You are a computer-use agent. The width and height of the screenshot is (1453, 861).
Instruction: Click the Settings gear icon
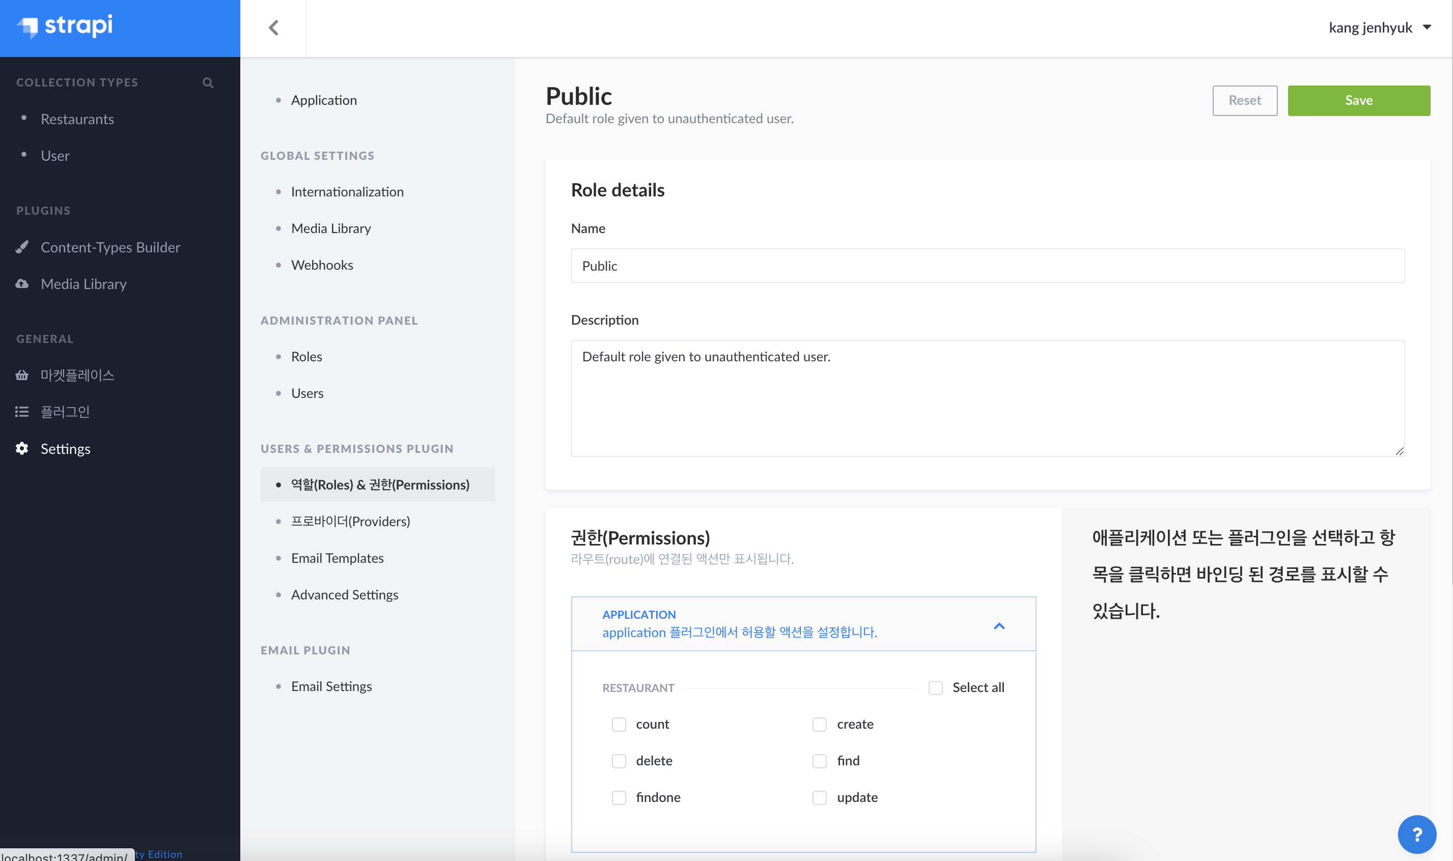point(22,448)
